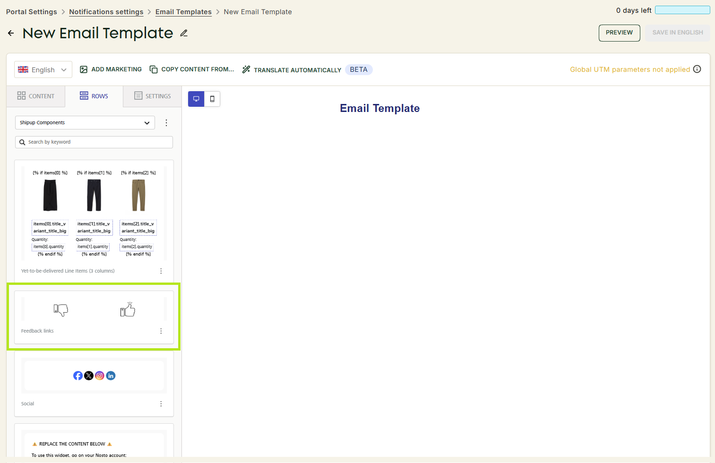Click the back arrow beside New Email Template
The width and height of the screenshot is (715, 463).
point(11,33)
